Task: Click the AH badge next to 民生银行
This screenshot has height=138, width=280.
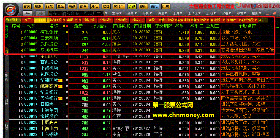Action: tap(60, 98)
